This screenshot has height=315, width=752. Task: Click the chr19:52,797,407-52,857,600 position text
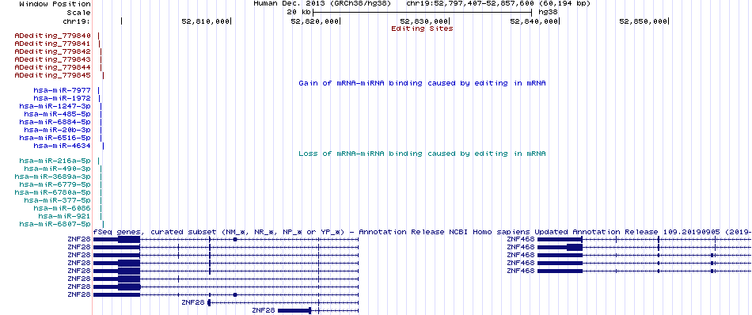tap(498, 4)
